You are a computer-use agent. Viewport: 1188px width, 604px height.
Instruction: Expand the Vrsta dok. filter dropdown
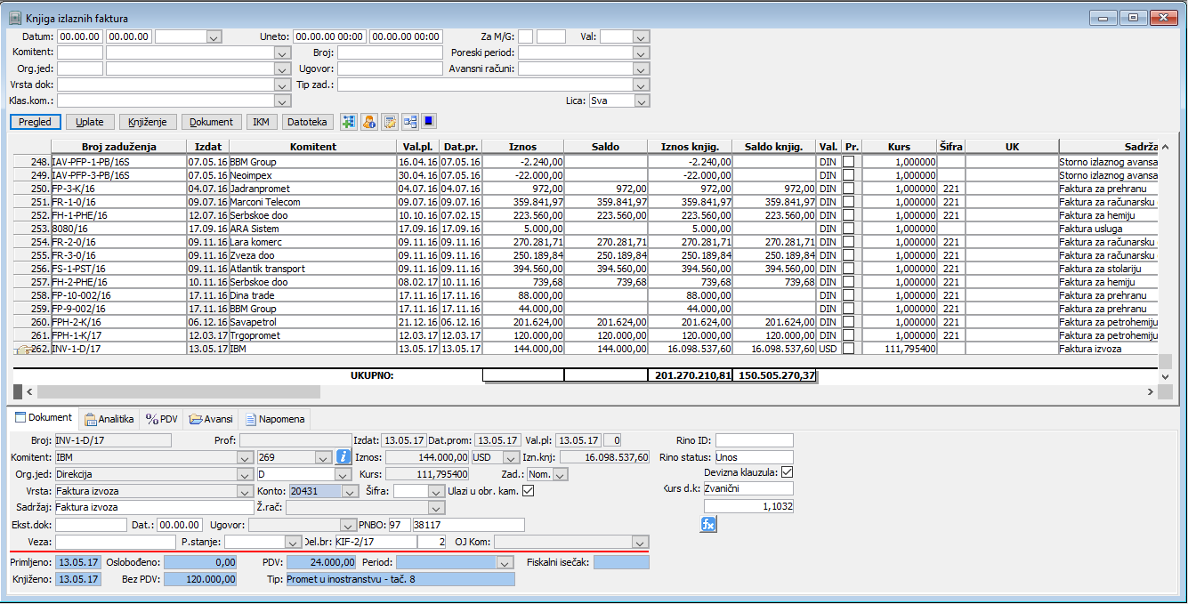[x=282, y=85]
